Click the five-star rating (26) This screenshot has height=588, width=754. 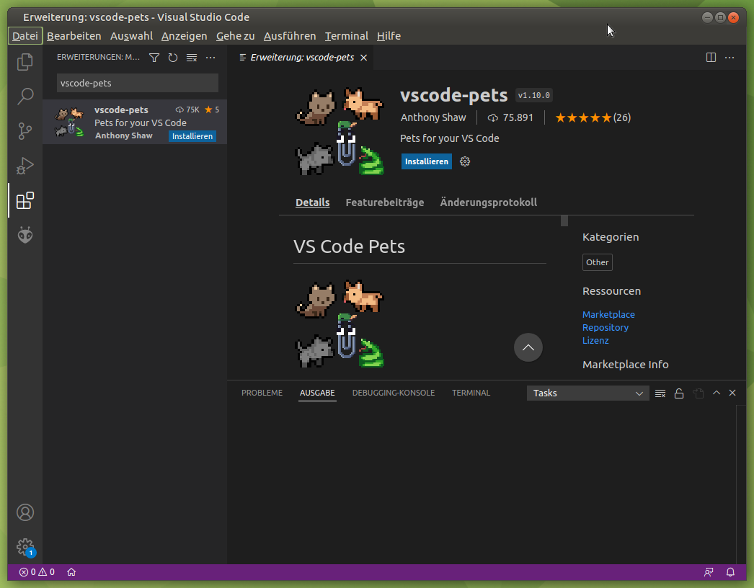[593, 117]
